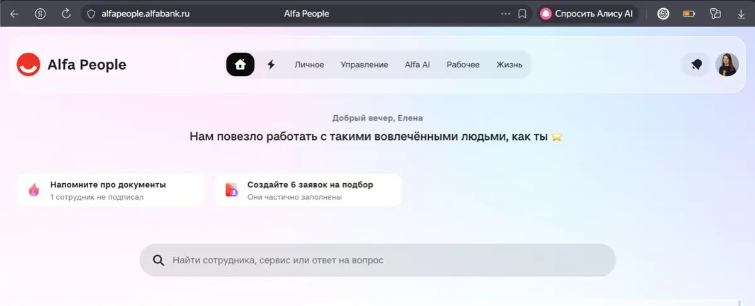Open the user profile avatar
Viewport: 755px width, 306px height.
(727, 64)
